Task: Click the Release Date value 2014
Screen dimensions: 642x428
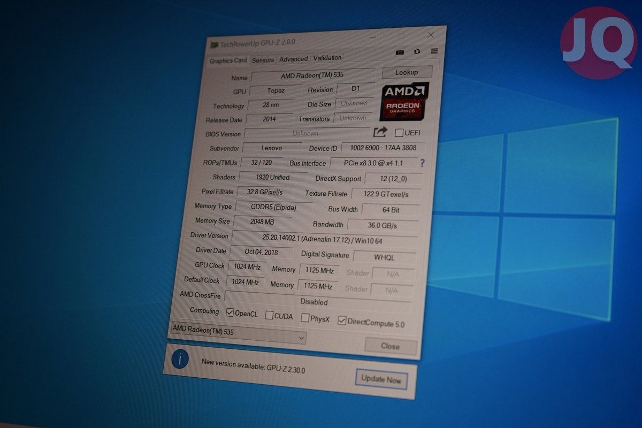Action: pos(270,119)
